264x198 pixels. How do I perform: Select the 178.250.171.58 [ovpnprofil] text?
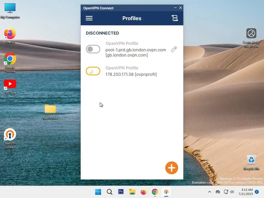131,74
